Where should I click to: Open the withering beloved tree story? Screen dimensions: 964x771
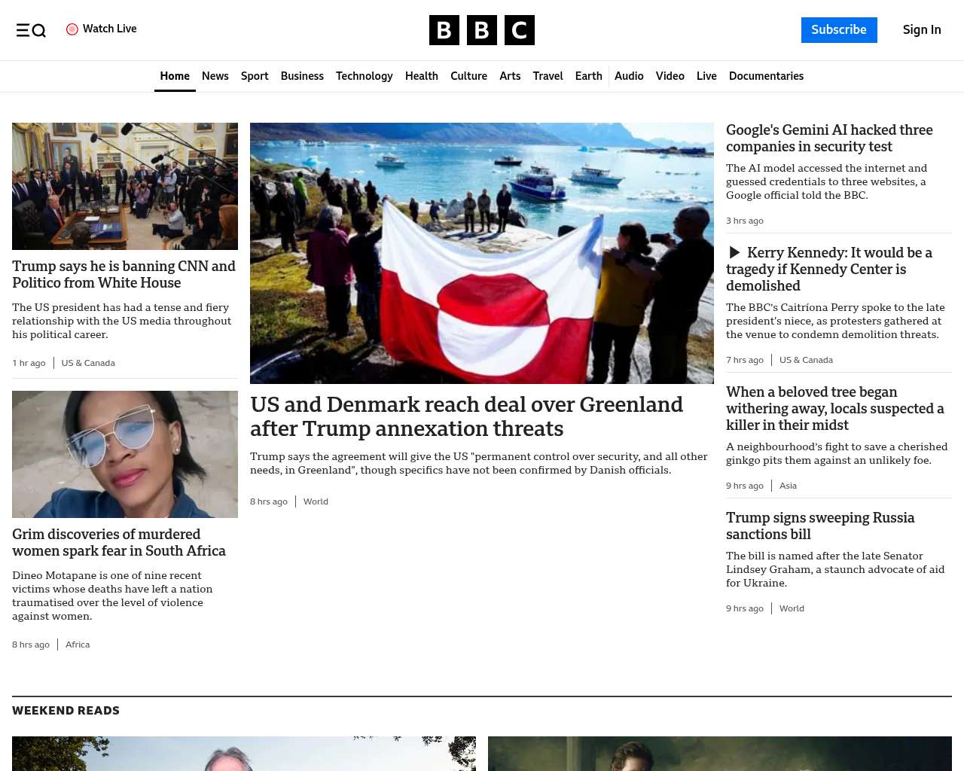[x=834, y=408]
